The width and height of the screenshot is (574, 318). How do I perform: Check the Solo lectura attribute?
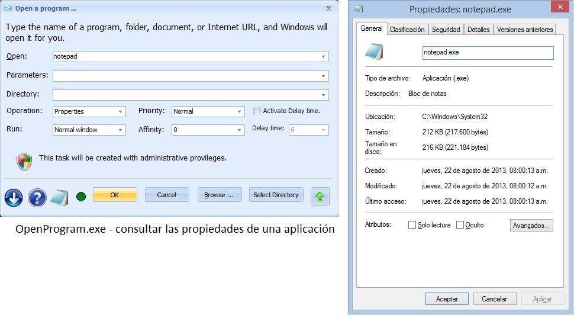[x=412, y=224]
